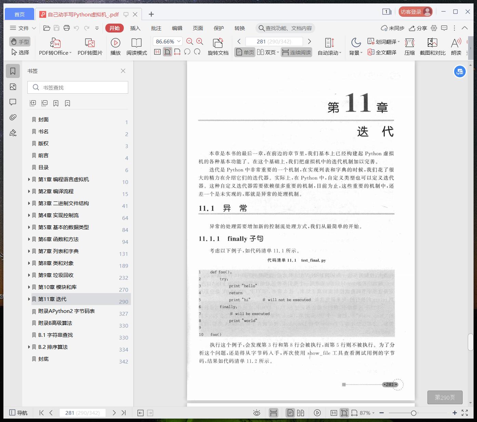Click the open file folder icon
This screenshot has height=422, width=477.
(x=47, y=28)
